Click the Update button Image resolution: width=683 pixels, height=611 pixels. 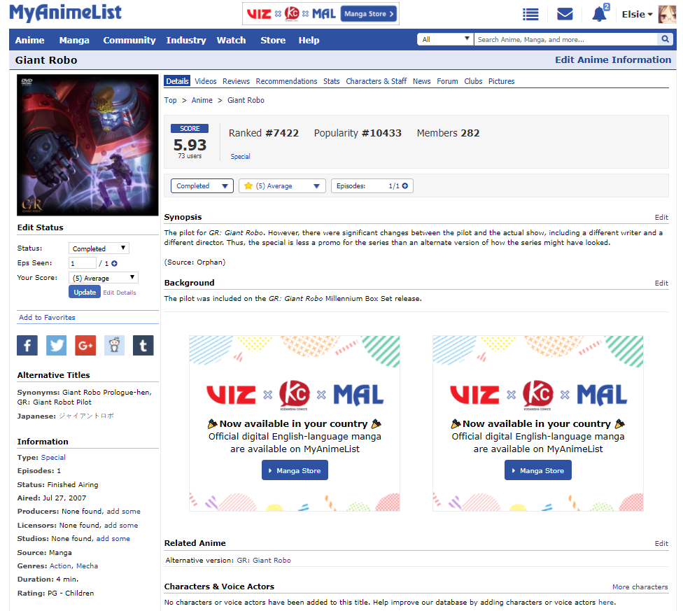(85, 293)
